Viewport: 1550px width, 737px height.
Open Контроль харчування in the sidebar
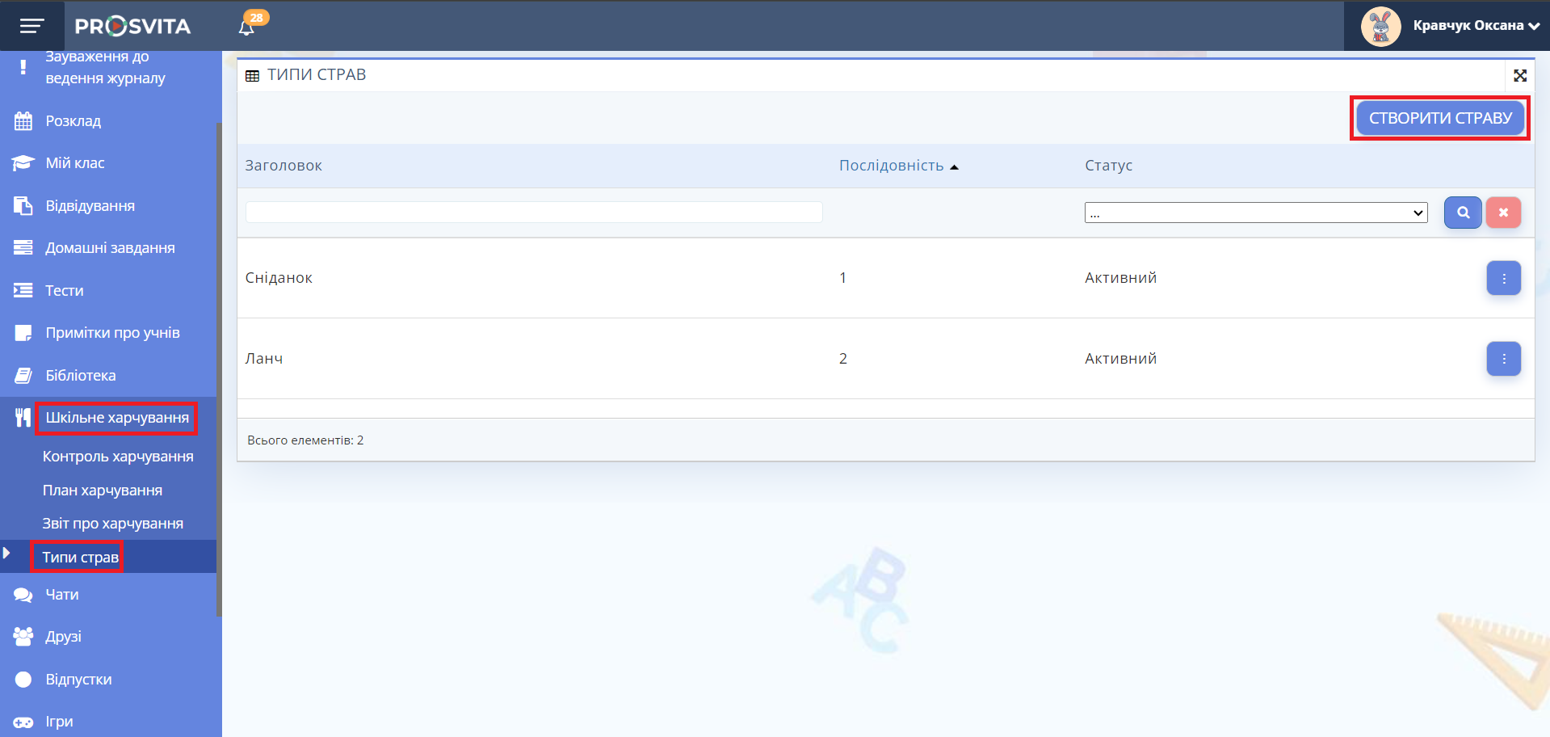[x=118, y=457]
